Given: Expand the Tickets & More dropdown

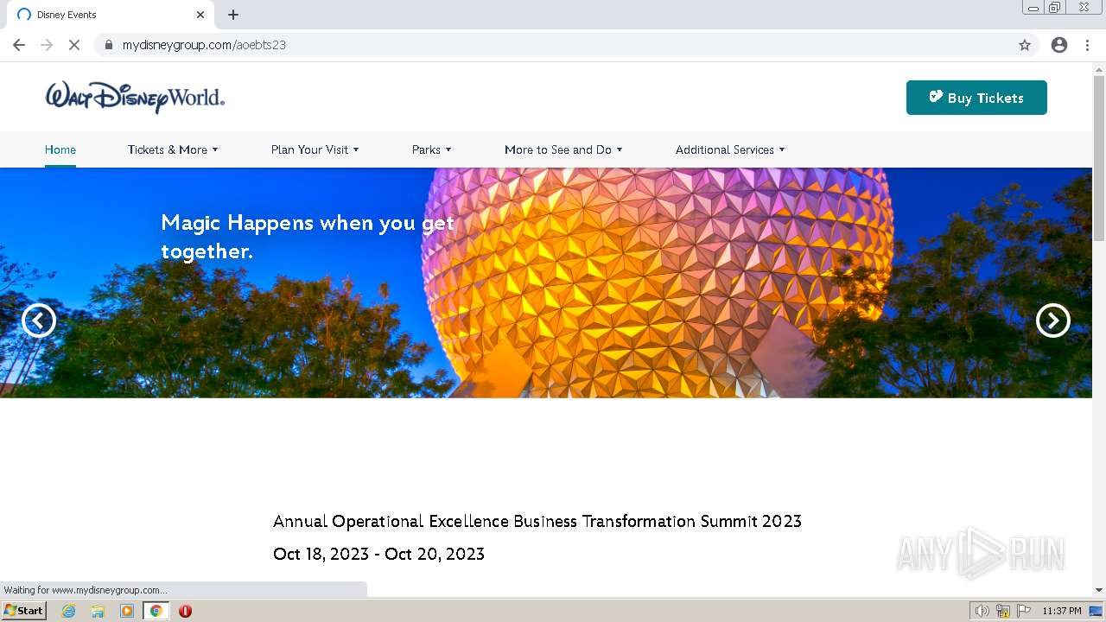Looking at the screenshot, I should click(173, 149).
